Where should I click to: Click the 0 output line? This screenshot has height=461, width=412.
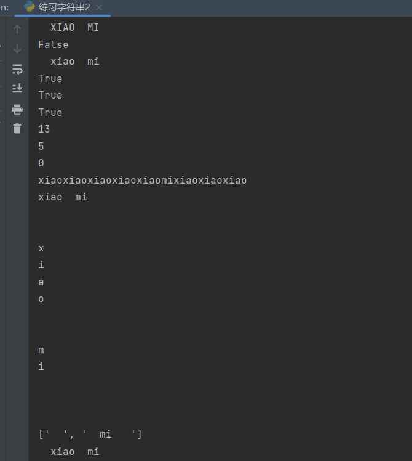point(41,163)
